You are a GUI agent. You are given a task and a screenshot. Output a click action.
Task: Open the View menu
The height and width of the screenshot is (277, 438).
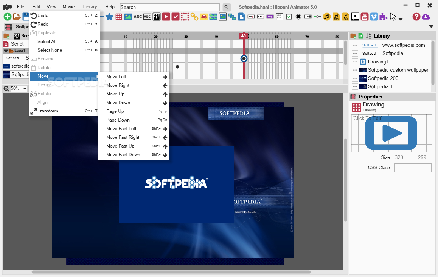(51, 7)
